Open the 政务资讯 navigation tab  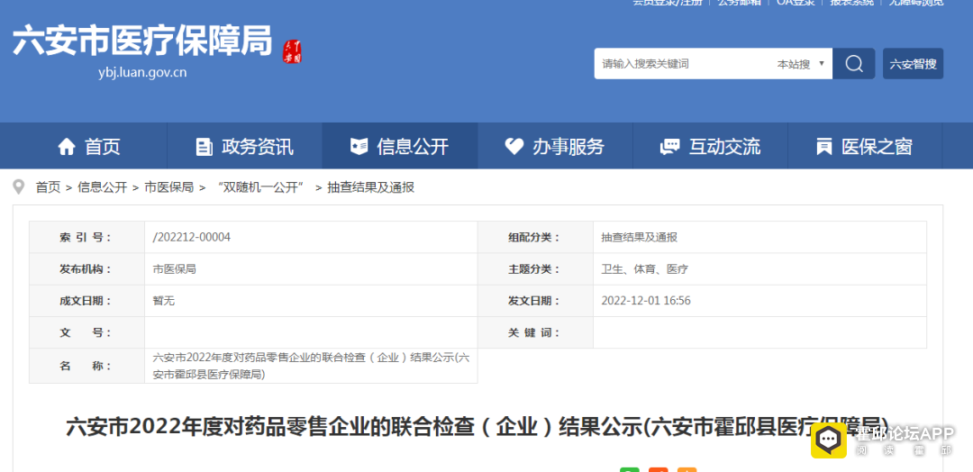244,147
